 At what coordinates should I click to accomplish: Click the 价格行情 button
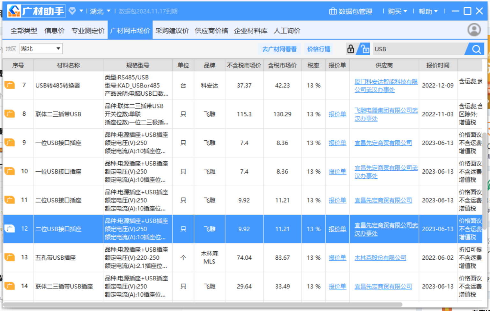[x=319, y=49]
